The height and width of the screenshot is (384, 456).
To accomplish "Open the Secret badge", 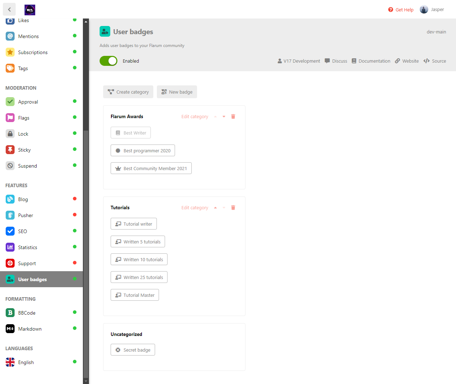I will 133,350.
